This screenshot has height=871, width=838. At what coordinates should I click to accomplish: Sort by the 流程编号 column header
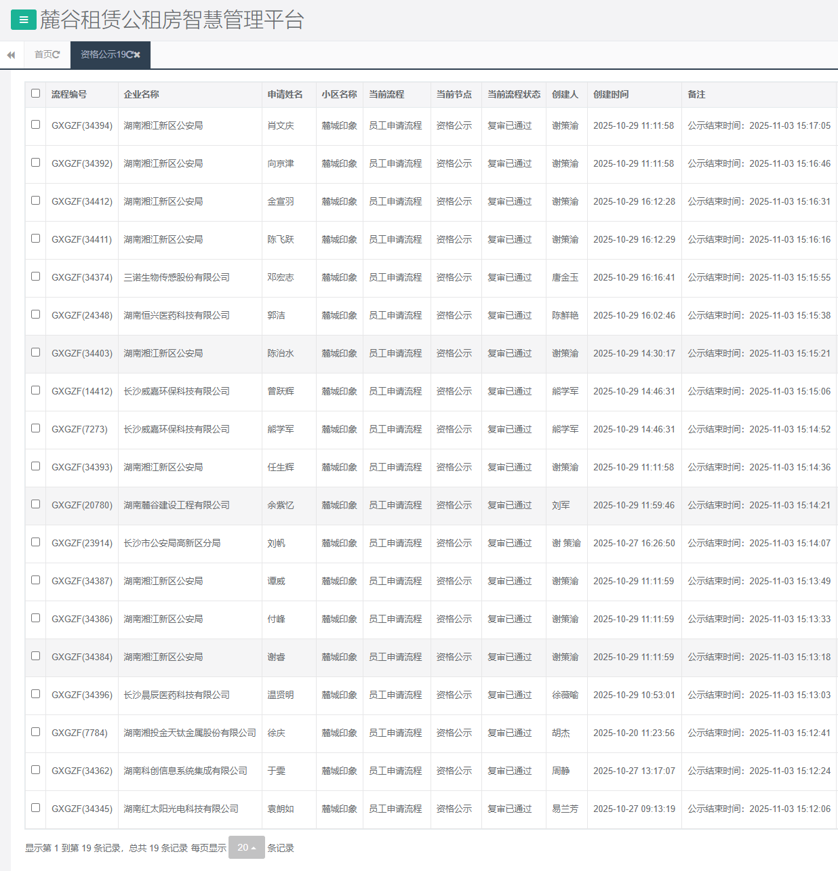pyautogui.click(x=69, y=94)
